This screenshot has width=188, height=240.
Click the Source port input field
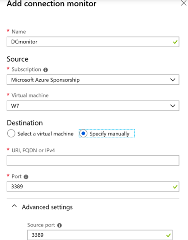(x=100, y=235)
